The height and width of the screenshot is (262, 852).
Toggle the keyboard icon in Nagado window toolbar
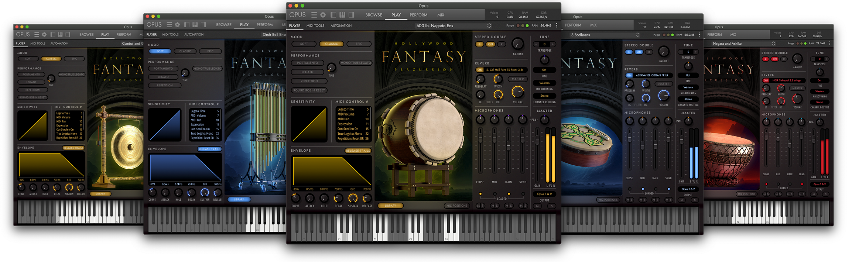[x=342, y=15]
